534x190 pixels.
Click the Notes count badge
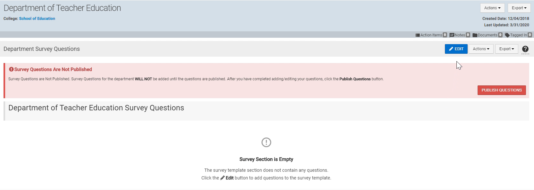(x=468, y=35)
